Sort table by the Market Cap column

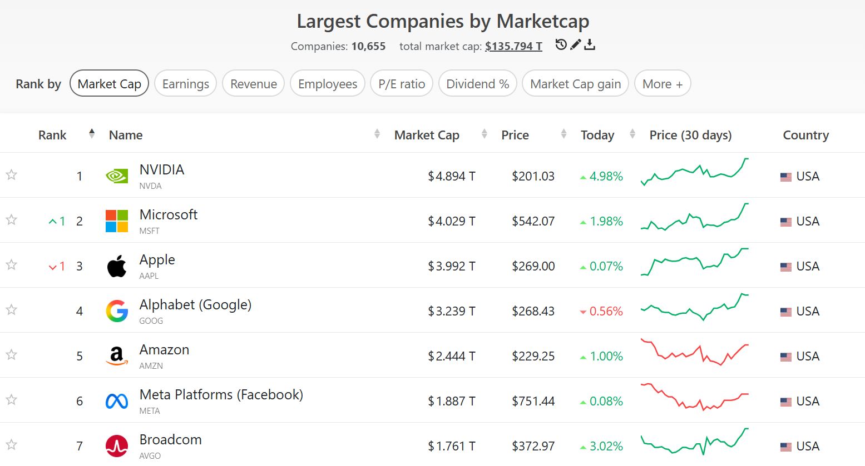click(427, 135)
